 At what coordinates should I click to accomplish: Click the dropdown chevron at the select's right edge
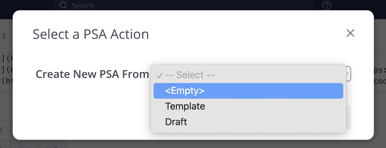tap(348, 73)
